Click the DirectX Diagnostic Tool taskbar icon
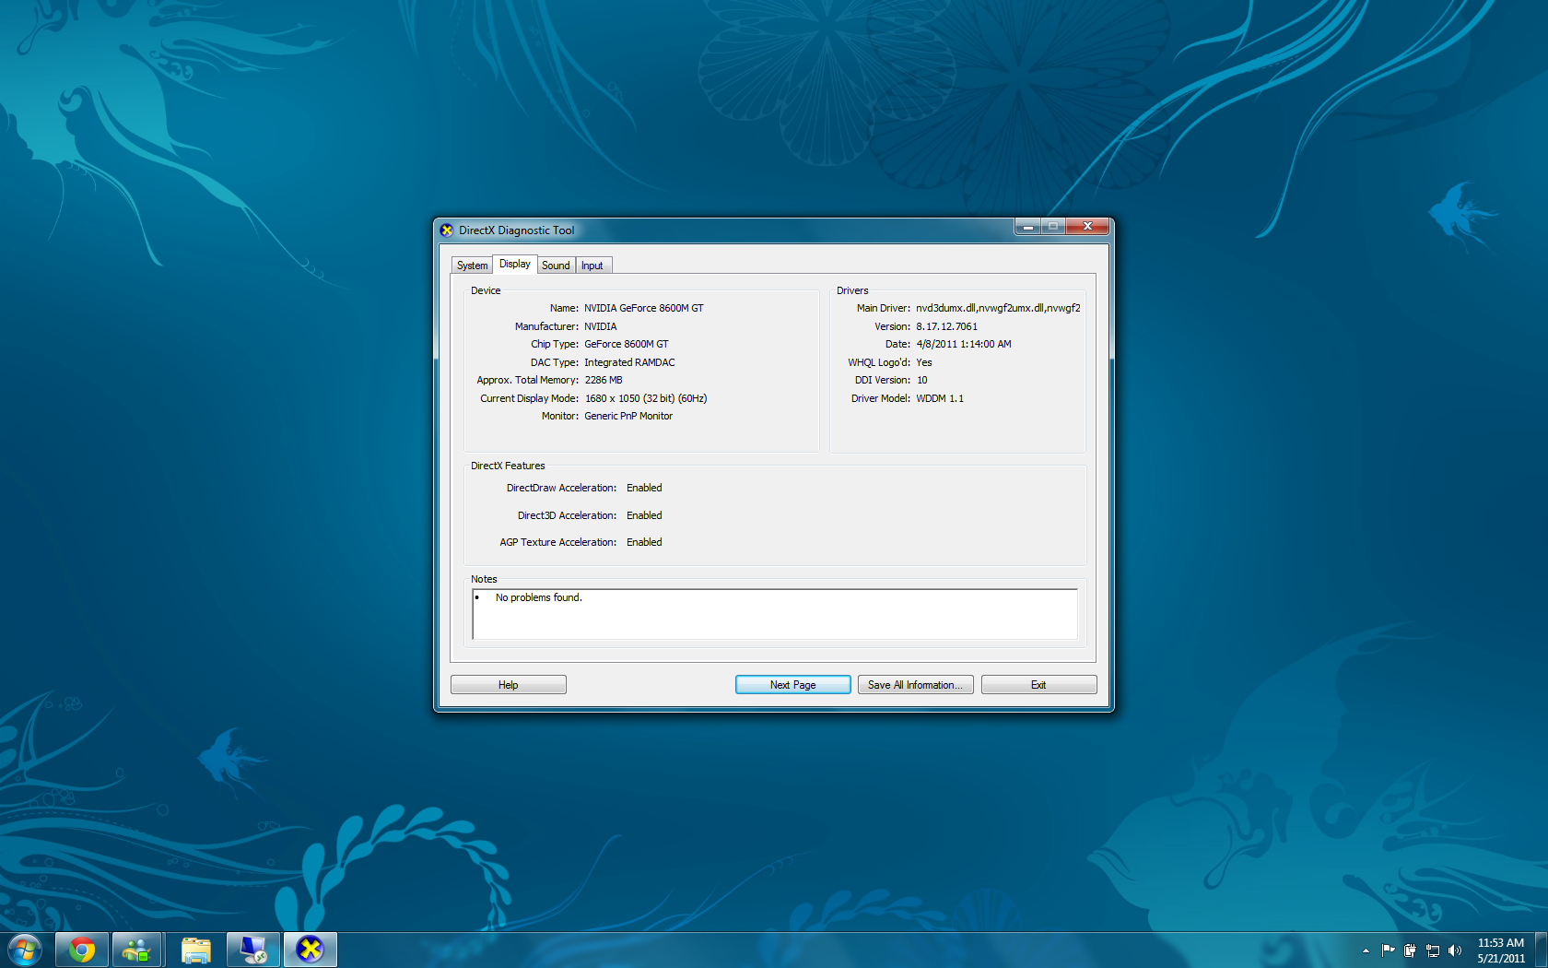Screen dimensions: 1548x968 [x=311, y=950]
